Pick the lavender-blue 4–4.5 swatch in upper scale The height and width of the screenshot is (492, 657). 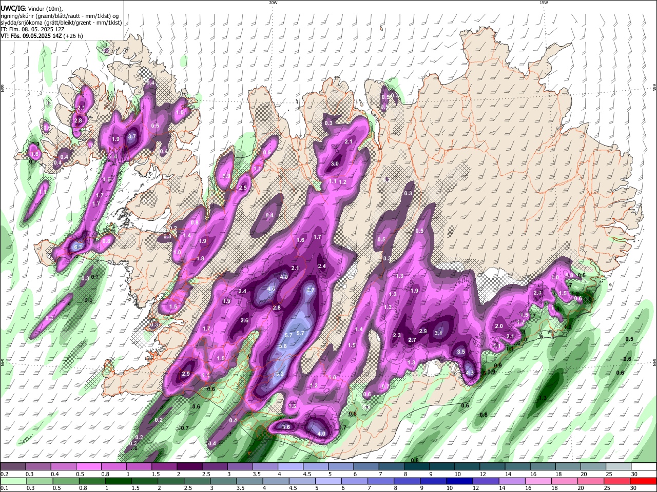pyautogui.click(x=291, y=466)
